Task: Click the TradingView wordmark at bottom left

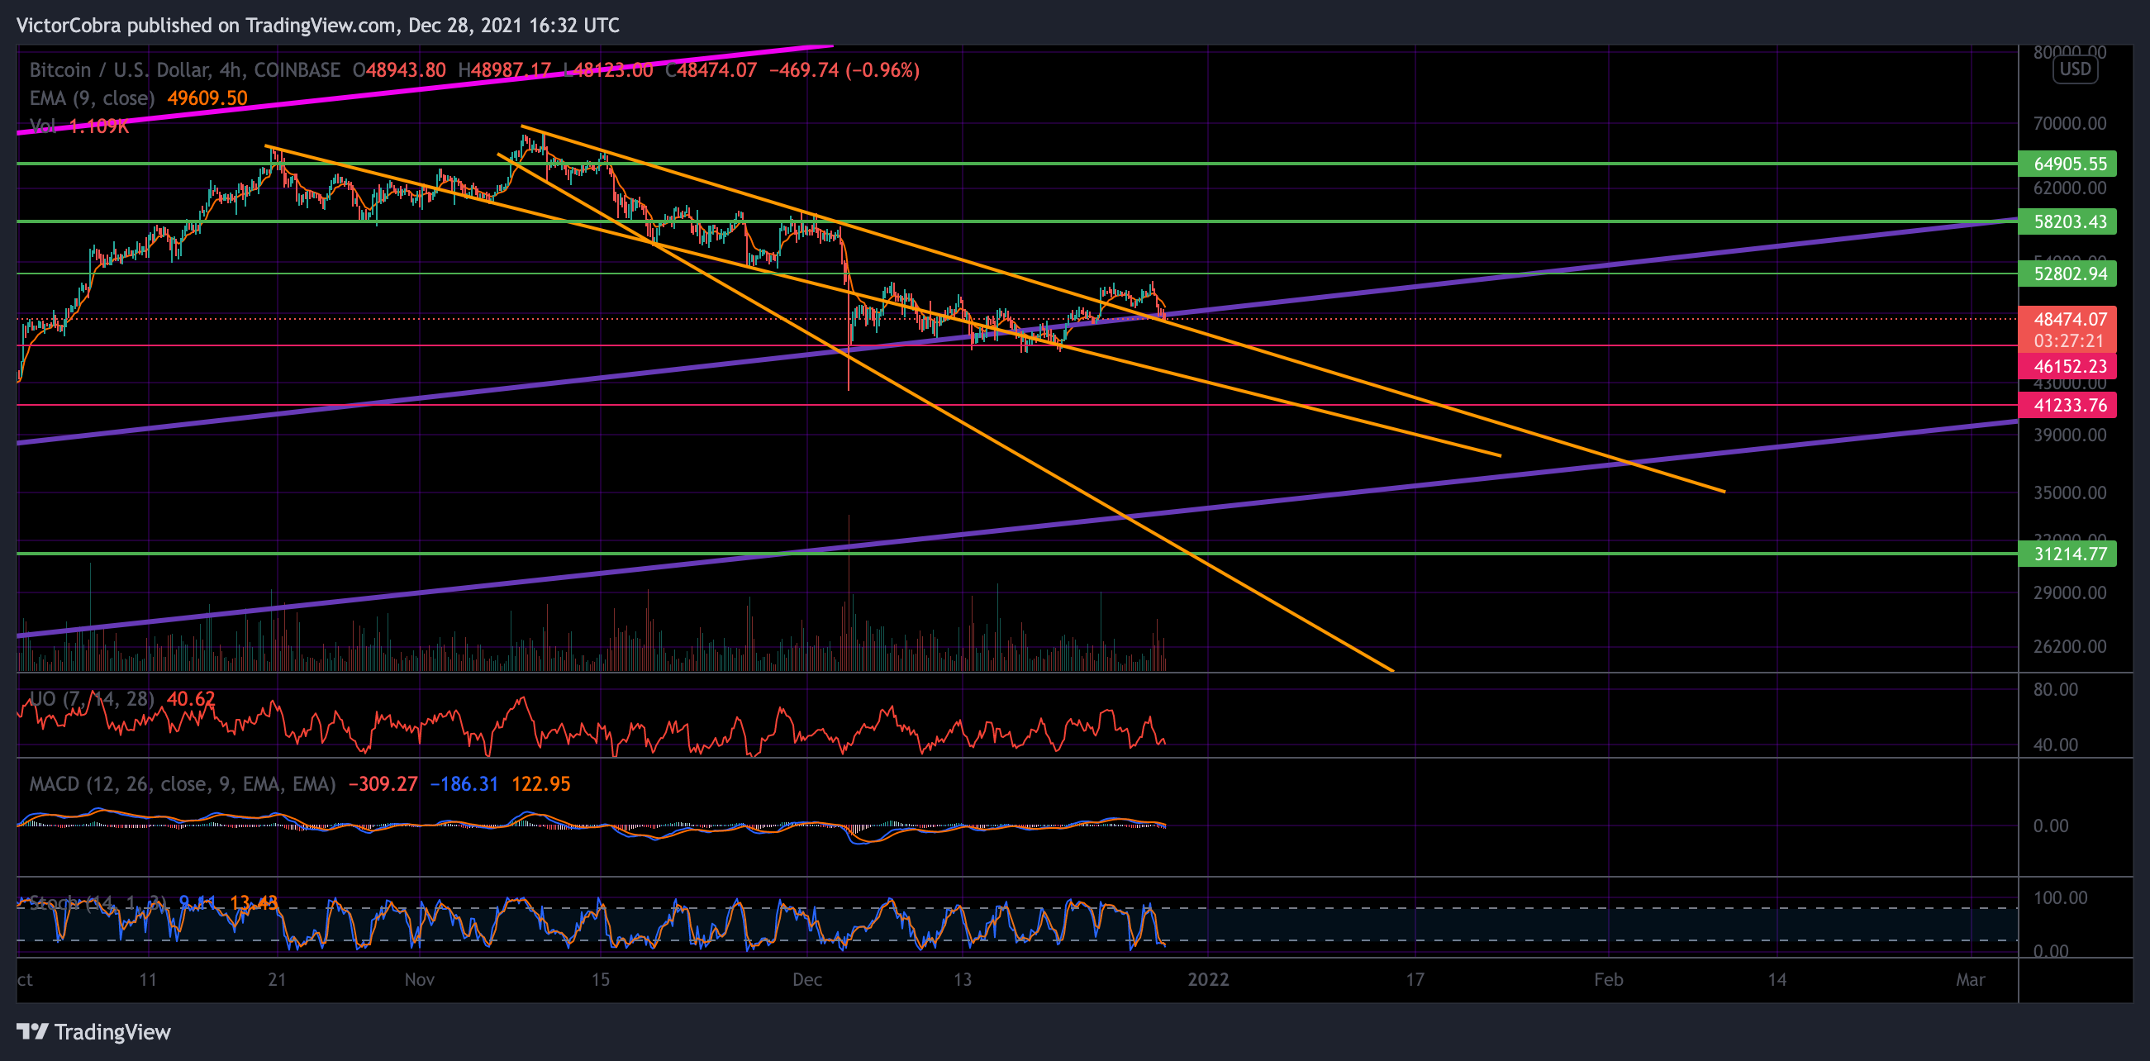Action: [112, 1032]
